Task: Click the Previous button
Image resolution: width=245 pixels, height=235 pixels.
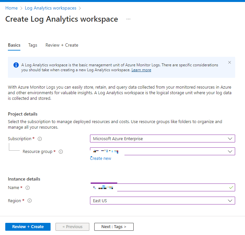Action: click(x=72, y=227)
